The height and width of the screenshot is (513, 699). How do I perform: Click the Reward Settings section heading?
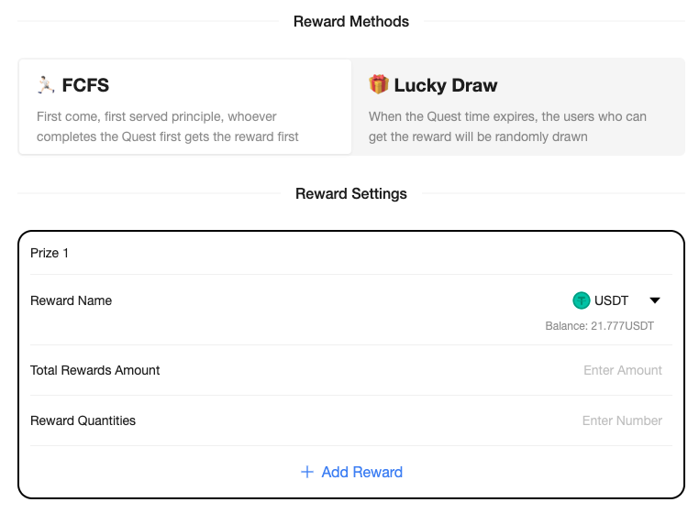tap(351, 193)
